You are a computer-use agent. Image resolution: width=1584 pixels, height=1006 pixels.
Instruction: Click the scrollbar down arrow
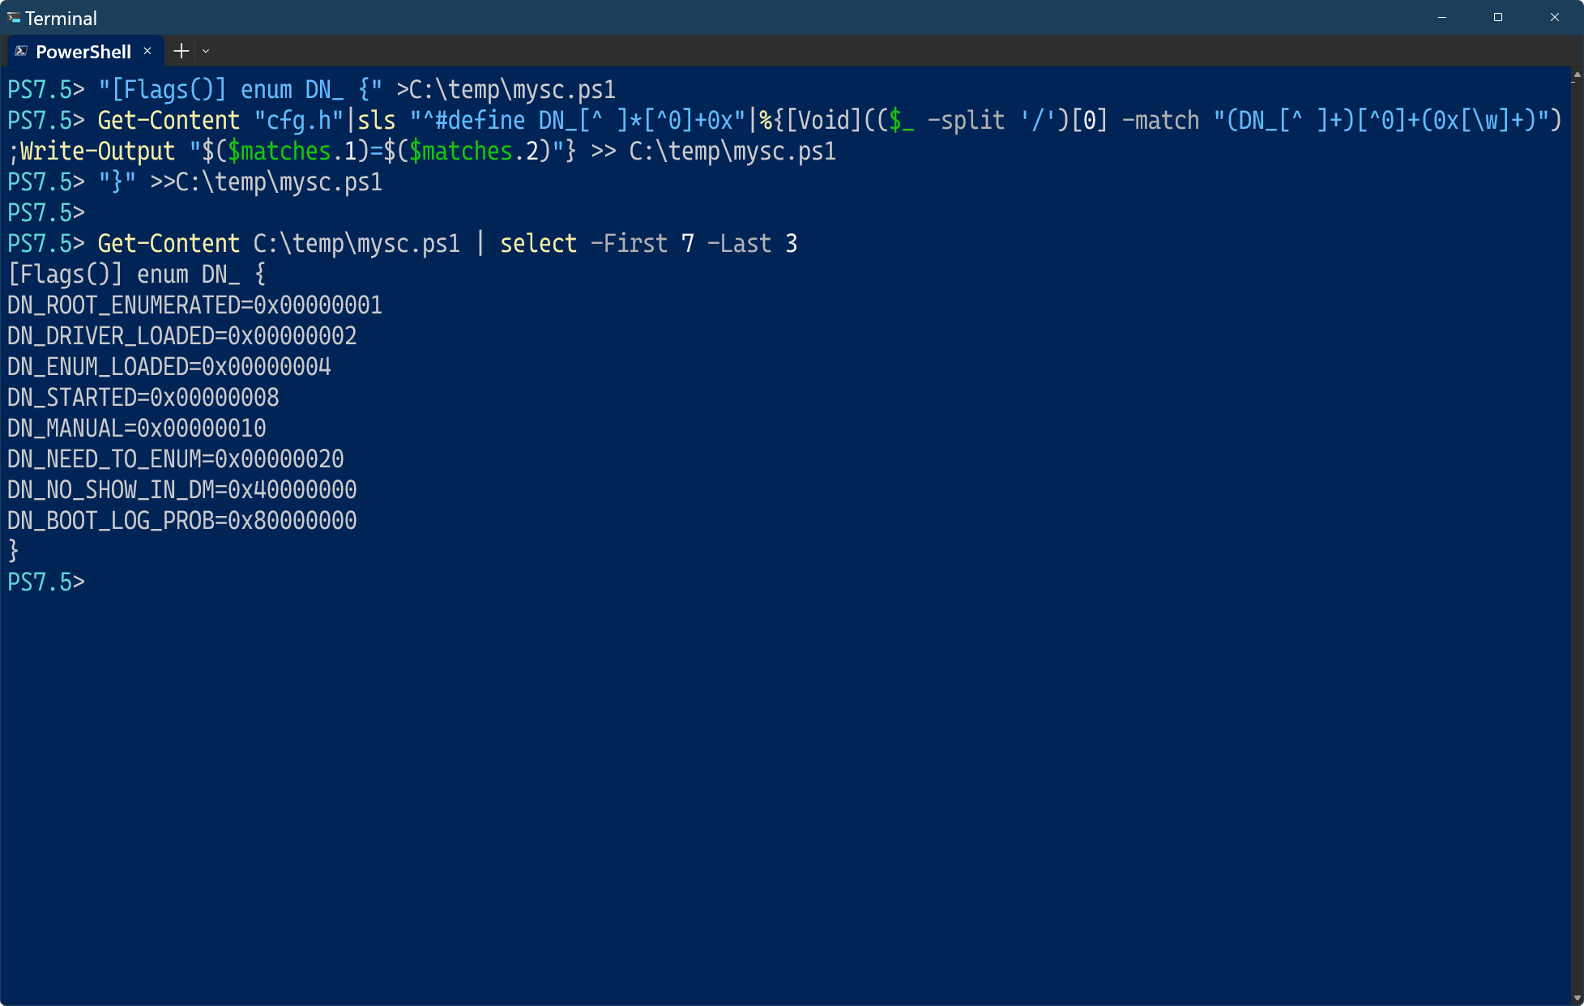1576,998
